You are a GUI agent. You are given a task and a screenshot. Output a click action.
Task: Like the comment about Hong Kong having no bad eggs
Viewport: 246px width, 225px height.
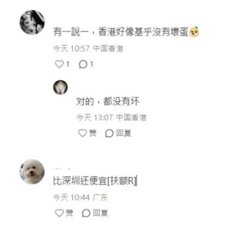pyautogui.click(x=59, y=64)
